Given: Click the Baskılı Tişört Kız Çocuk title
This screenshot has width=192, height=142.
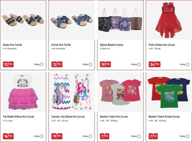Looking at the screenshot, I should (x=114, y=117).
